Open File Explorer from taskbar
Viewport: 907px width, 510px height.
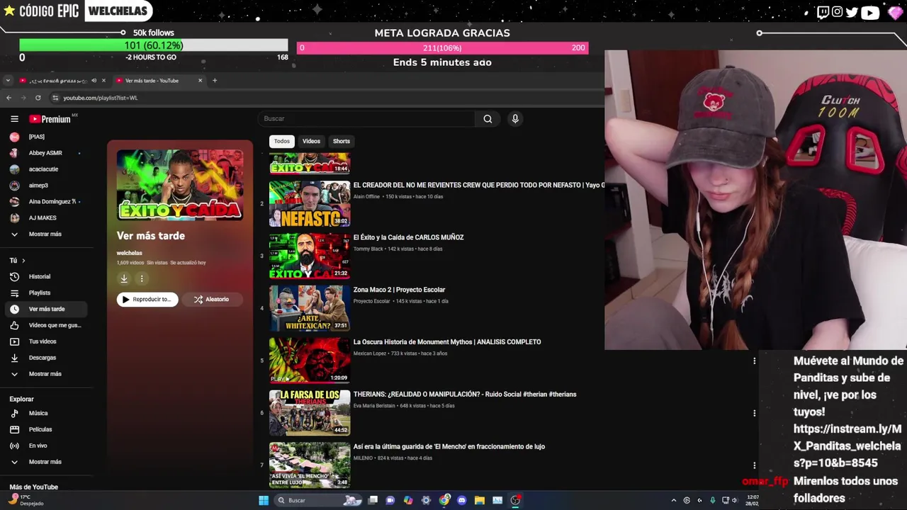(x=480, y=500)
